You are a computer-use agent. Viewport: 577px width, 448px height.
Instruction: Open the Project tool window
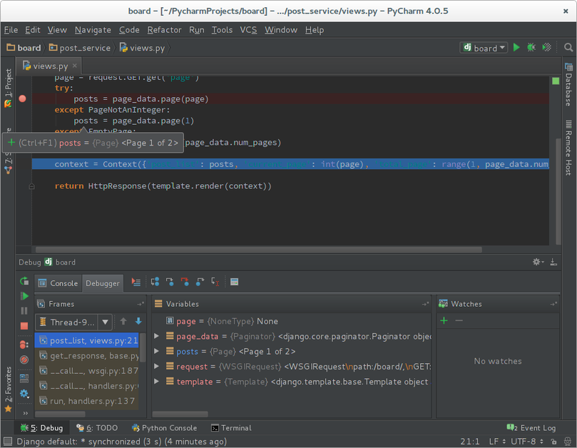8,88
